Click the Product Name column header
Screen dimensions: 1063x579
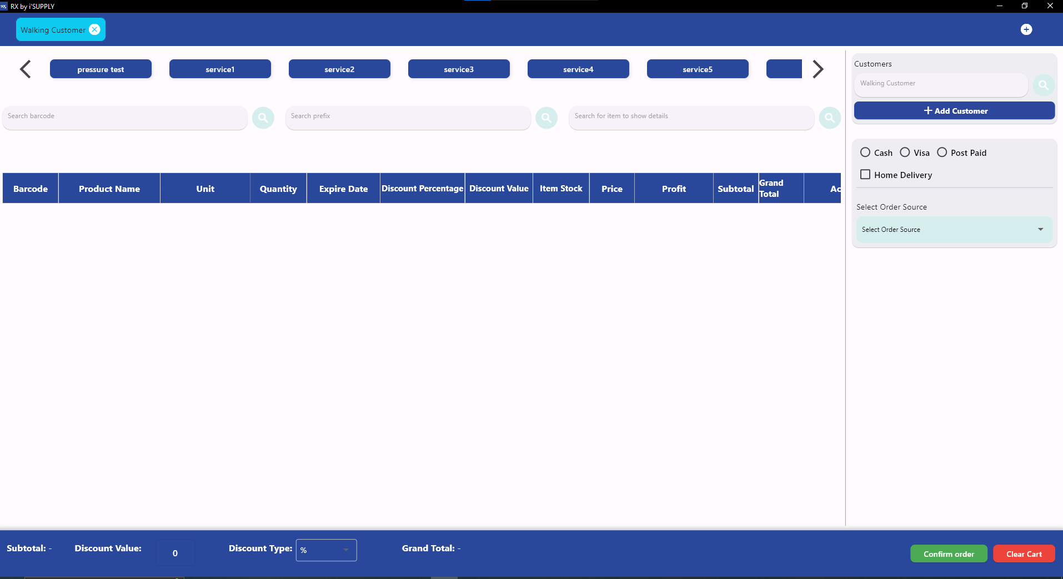click(109, 189)
